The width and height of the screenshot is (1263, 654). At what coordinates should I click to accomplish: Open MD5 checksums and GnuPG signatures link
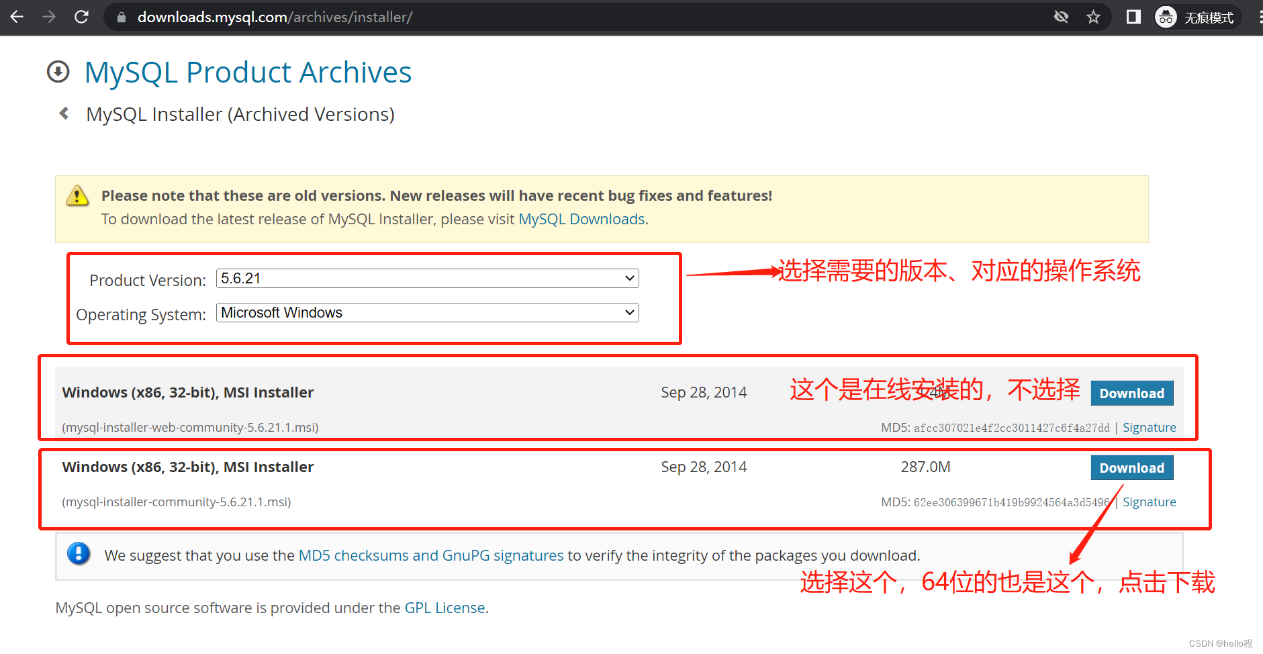point(431,556)
